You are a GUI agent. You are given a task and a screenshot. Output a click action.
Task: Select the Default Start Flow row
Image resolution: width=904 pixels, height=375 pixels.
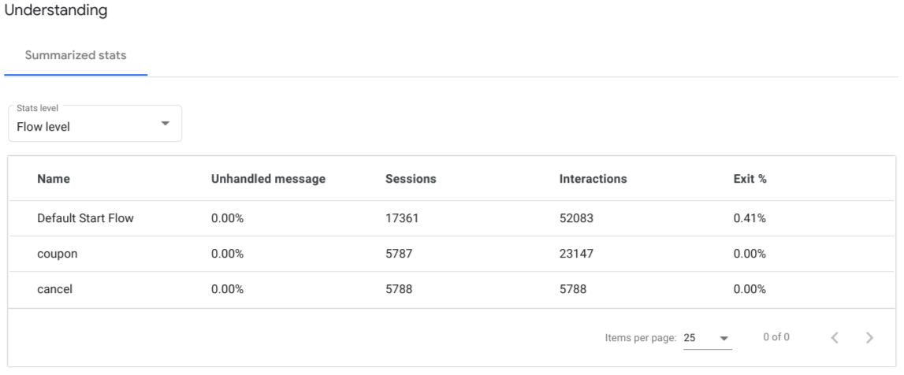(x=85, y=219)
